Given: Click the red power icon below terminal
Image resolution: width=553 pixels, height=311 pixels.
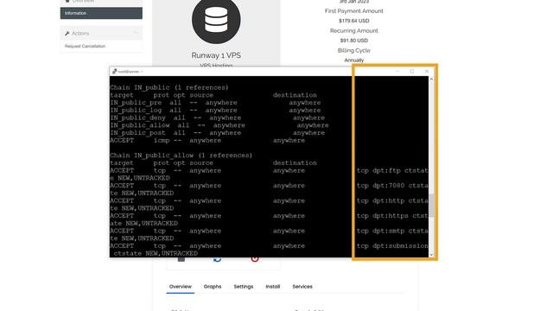Looking at the screenshot, I should pos(255,259).
